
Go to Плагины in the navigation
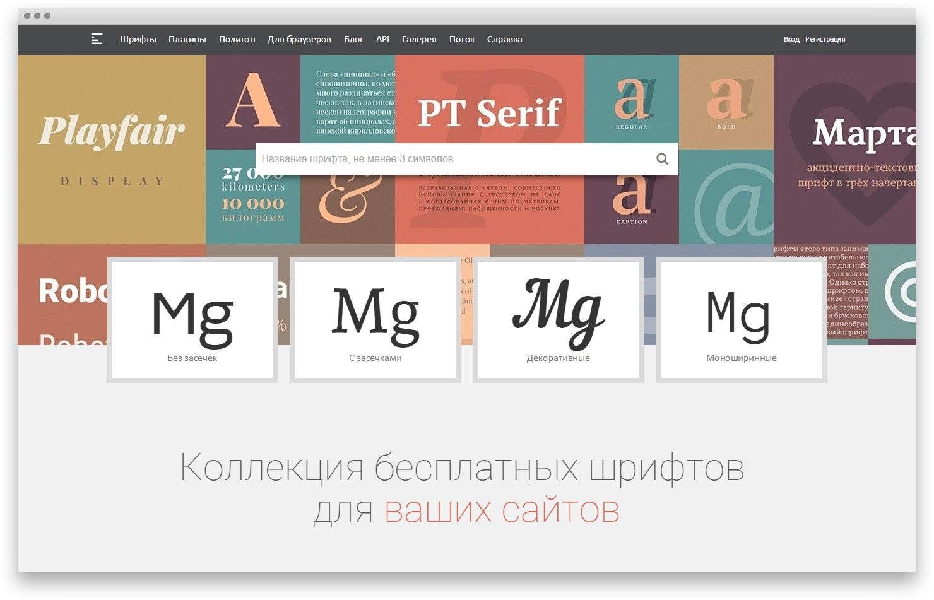[x=187, y=39]
